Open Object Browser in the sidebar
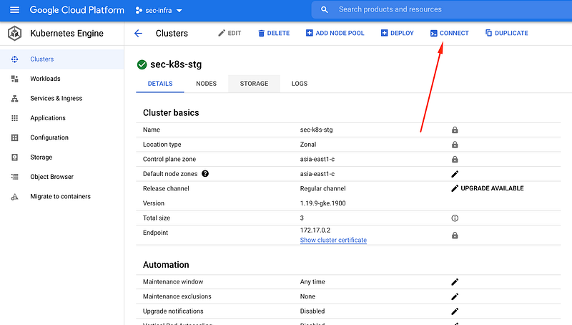 pyautogui.click(x=62, y=177)
